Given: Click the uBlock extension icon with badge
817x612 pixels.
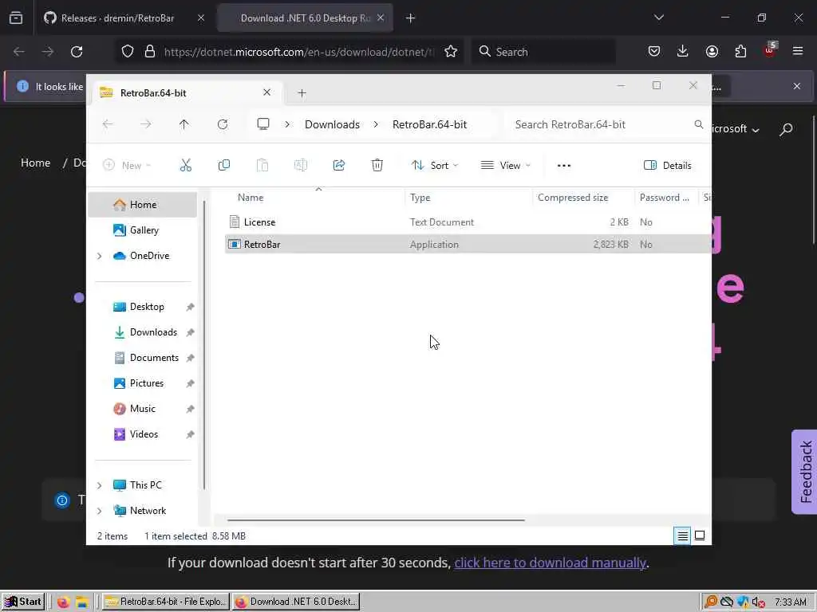Looking at the screenshot, I should (770, 50).
